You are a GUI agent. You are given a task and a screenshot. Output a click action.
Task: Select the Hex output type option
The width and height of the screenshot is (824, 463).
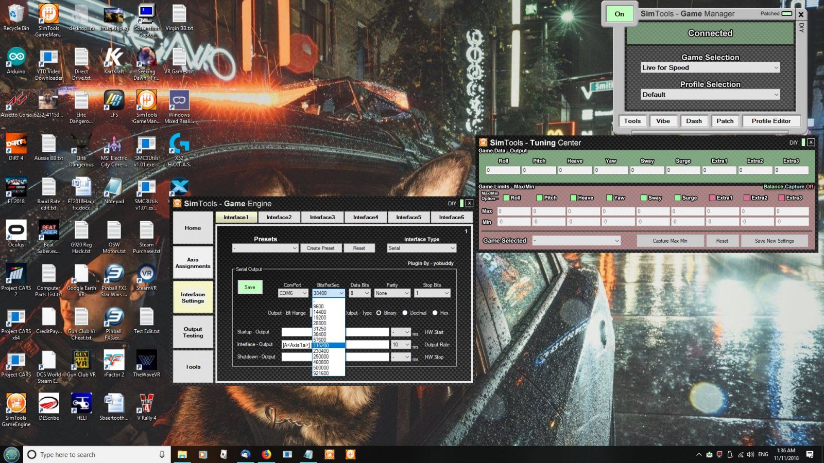[435, 313]
